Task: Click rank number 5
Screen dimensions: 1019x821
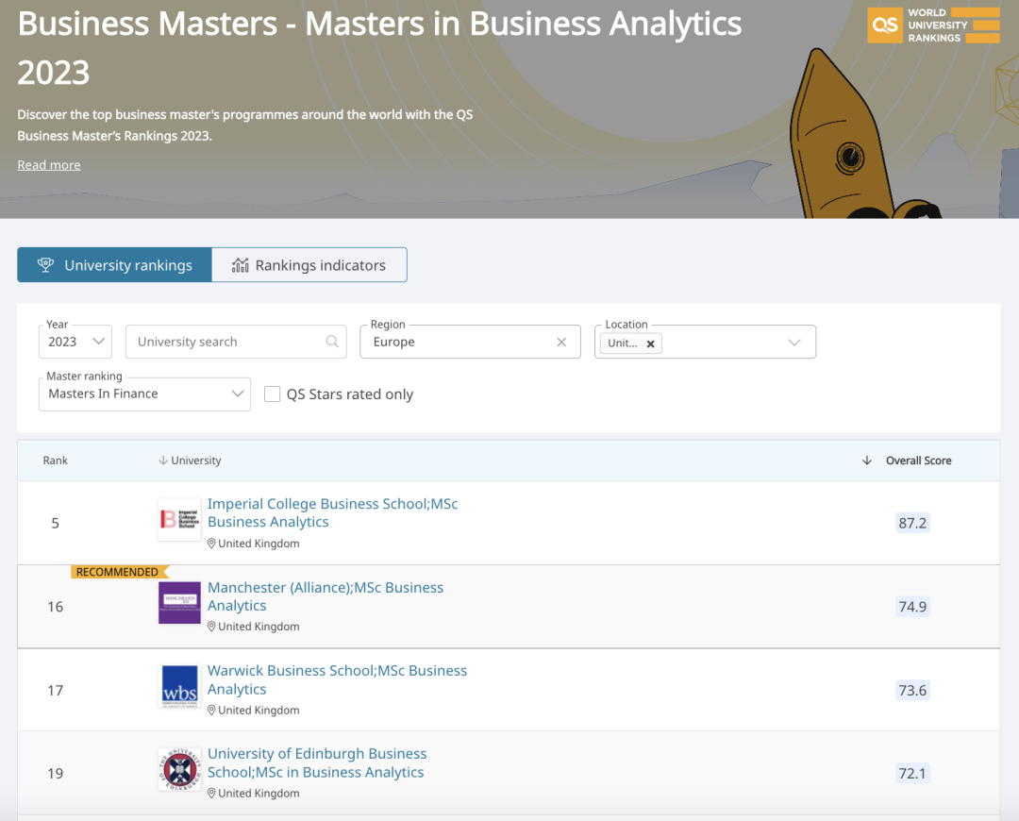Action: (x=56, y=524)
